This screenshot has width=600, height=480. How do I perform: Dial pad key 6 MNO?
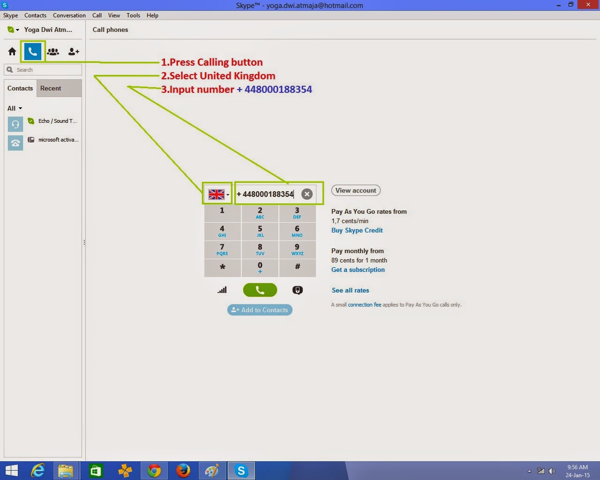[297, 232]
